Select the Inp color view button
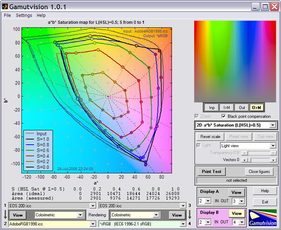The image size is (281, 230). pos(211,108)
